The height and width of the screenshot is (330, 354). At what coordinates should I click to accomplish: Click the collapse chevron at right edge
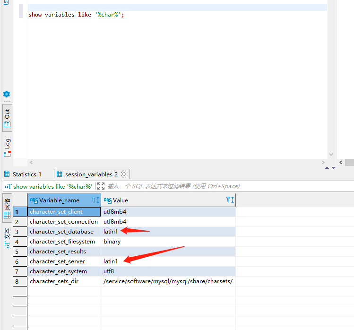pyautogui.click(x=341, y=162)
